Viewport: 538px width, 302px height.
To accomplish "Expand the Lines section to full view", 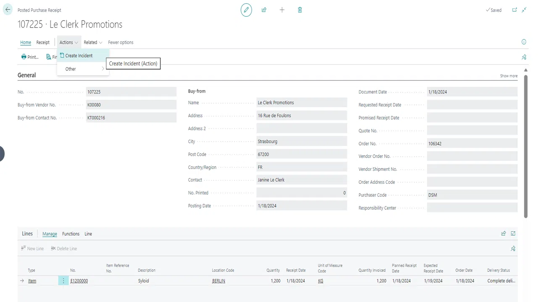I will coord(513,234).
